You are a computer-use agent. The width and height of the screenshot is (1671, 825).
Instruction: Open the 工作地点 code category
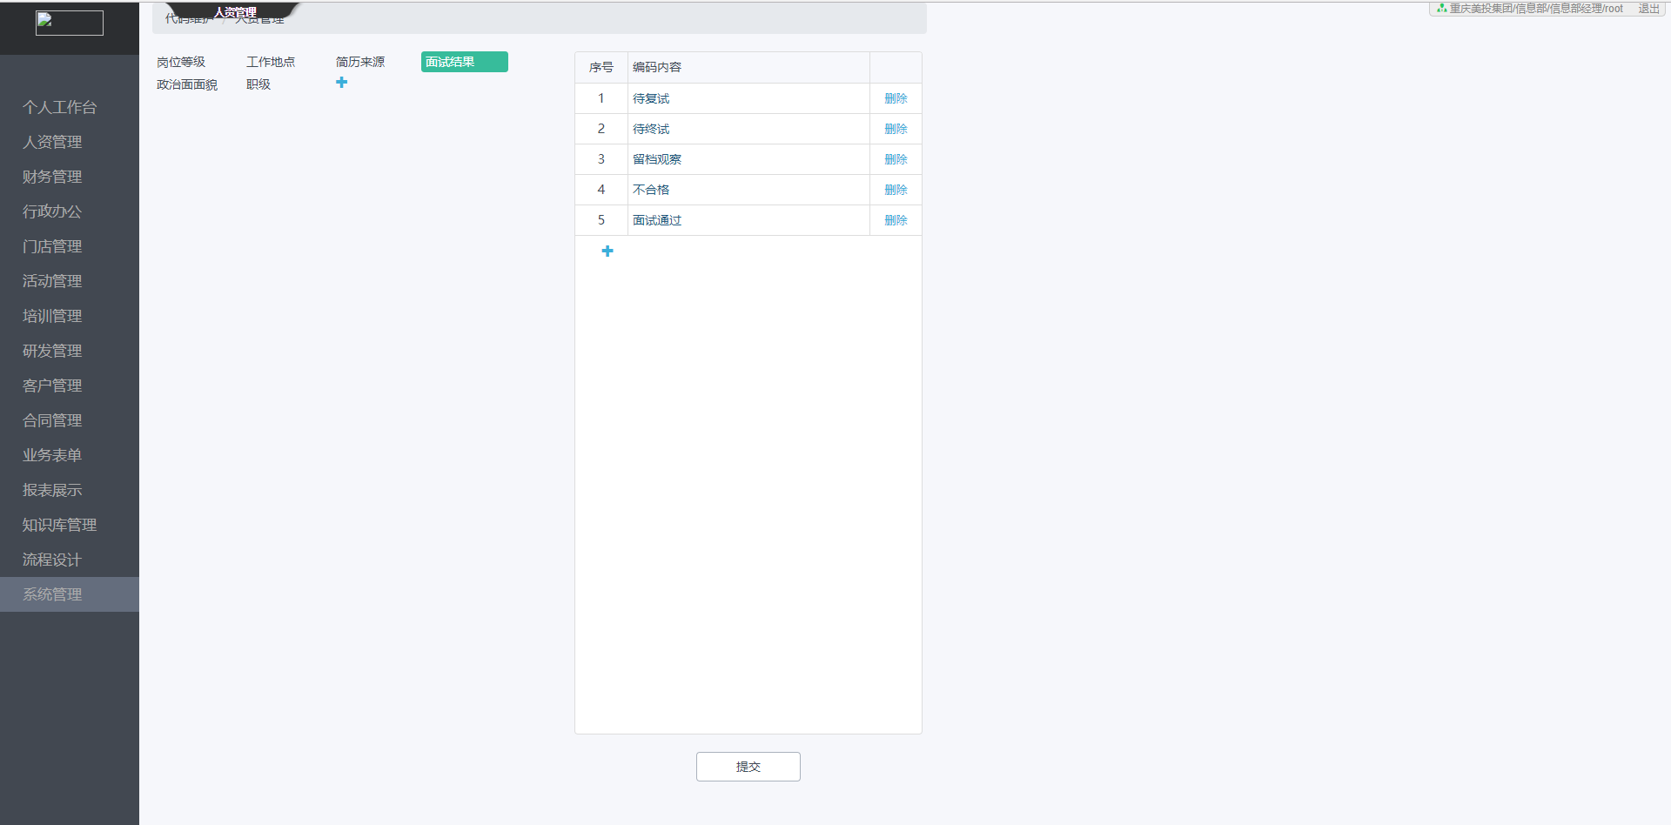[271, 62]
